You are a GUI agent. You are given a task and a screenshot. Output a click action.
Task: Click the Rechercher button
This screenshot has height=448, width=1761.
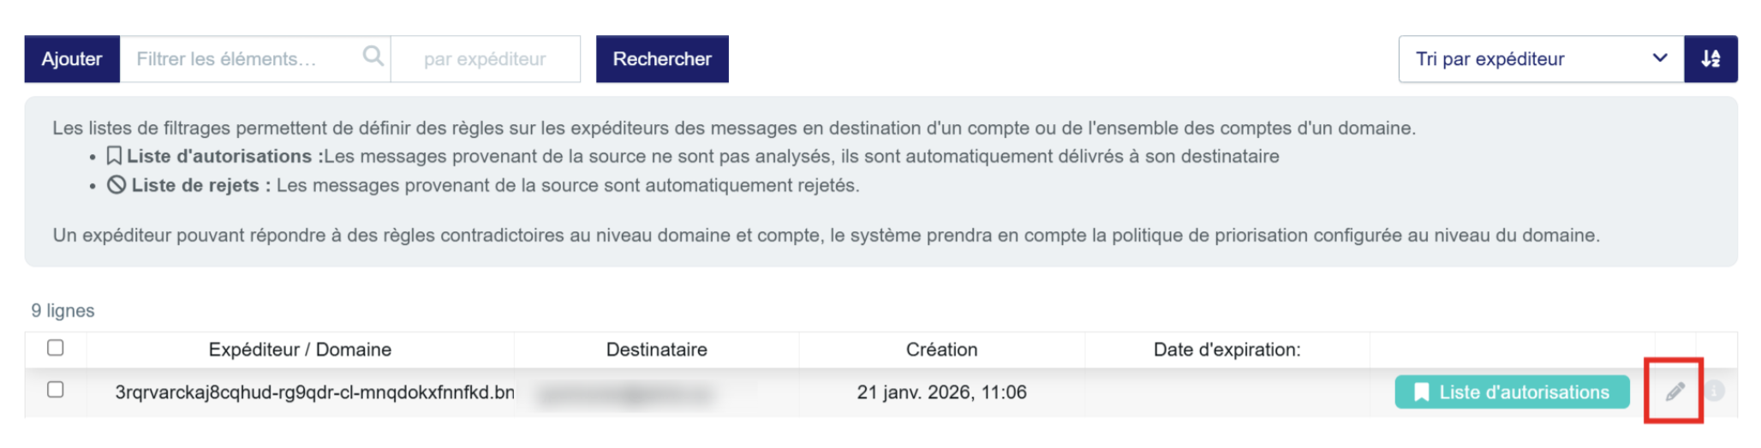click(662, 59)
